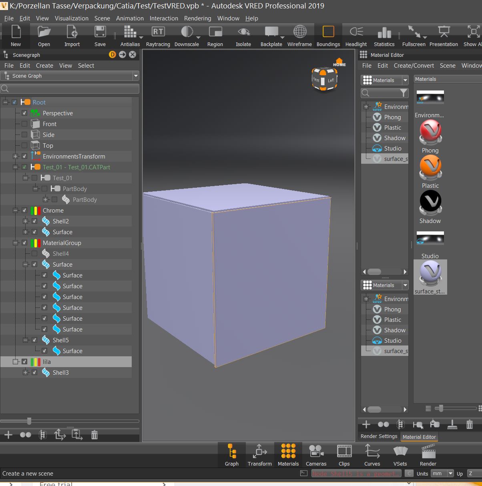Delete selected node using scenegraph trash icon

94,435
